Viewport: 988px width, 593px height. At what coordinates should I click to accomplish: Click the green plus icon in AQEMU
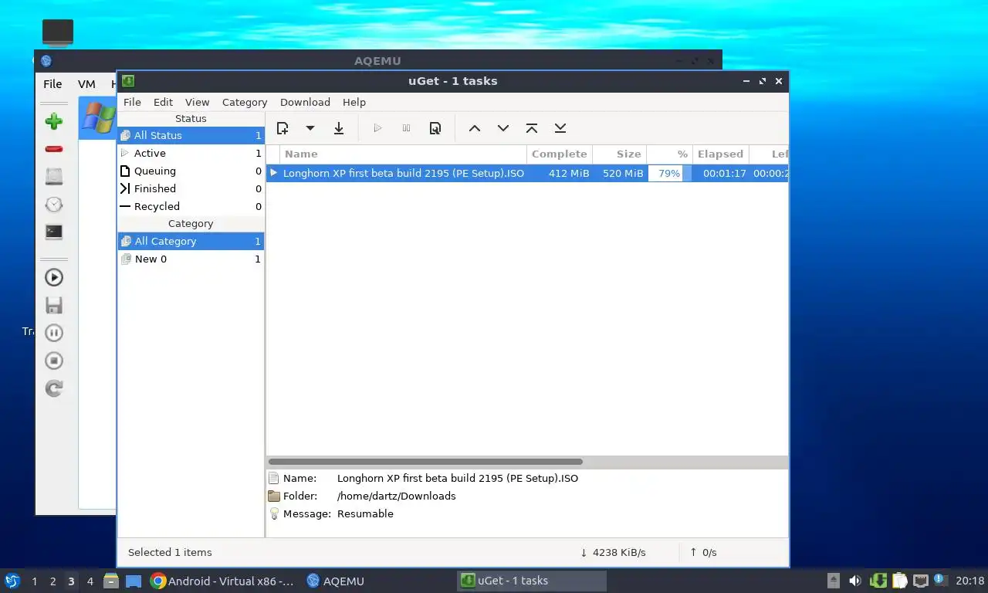pos(54,120)
